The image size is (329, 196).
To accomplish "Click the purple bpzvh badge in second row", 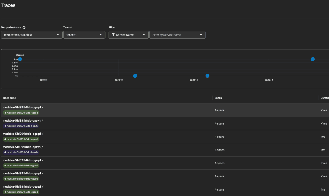I will click(21, 126).
